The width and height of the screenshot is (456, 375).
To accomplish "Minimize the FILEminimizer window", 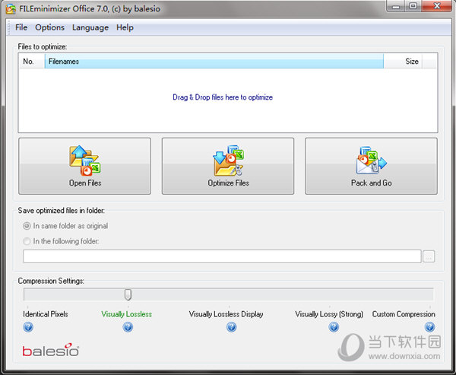I will click(x=396, y=6).
